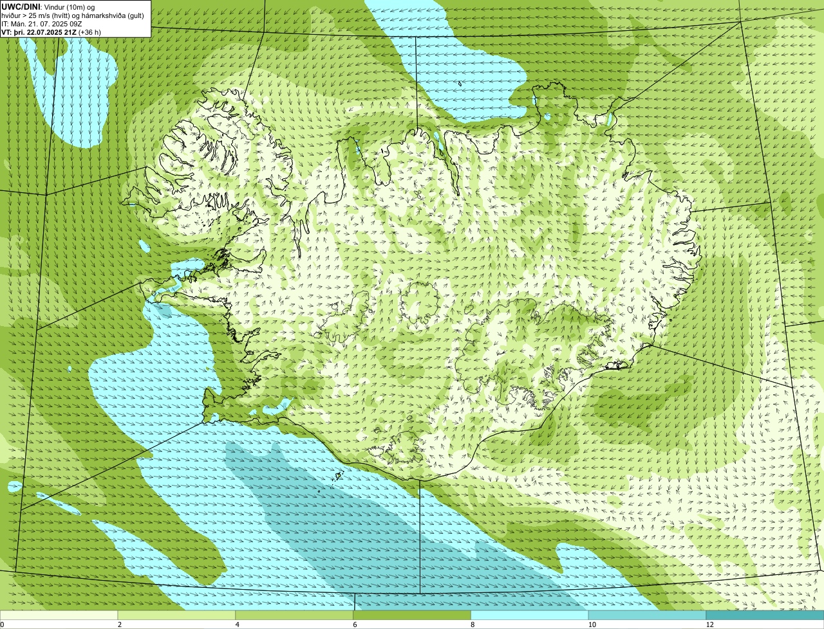Click the legend tick label "2"

(x=120, y=624)
